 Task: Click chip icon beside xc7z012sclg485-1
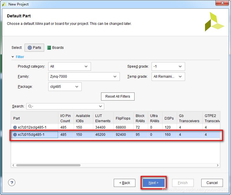point(15,127)
